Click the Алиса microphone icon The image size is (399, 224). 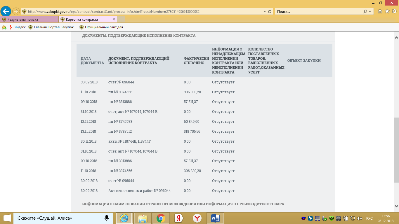point(107,218)
